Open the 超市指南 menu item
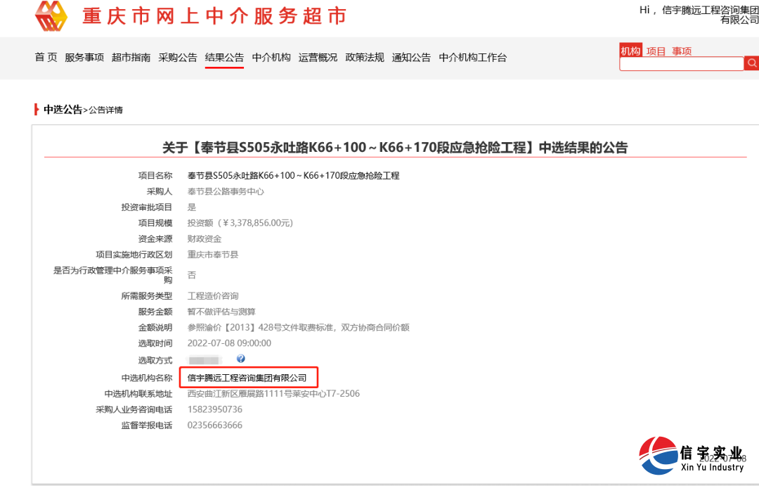This screenshot has height=486, width=759. 131,58
